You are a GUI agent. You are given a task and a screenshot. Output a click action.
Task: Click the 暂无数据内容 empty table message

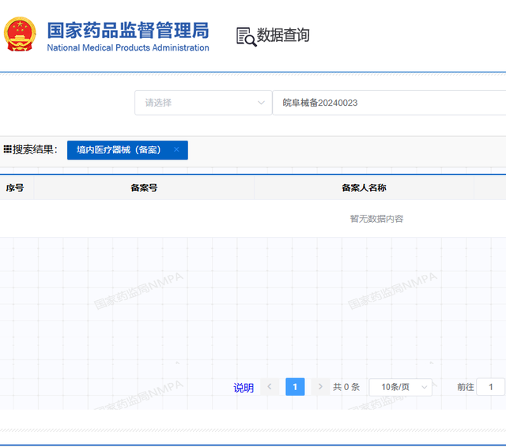pos(376,219)
